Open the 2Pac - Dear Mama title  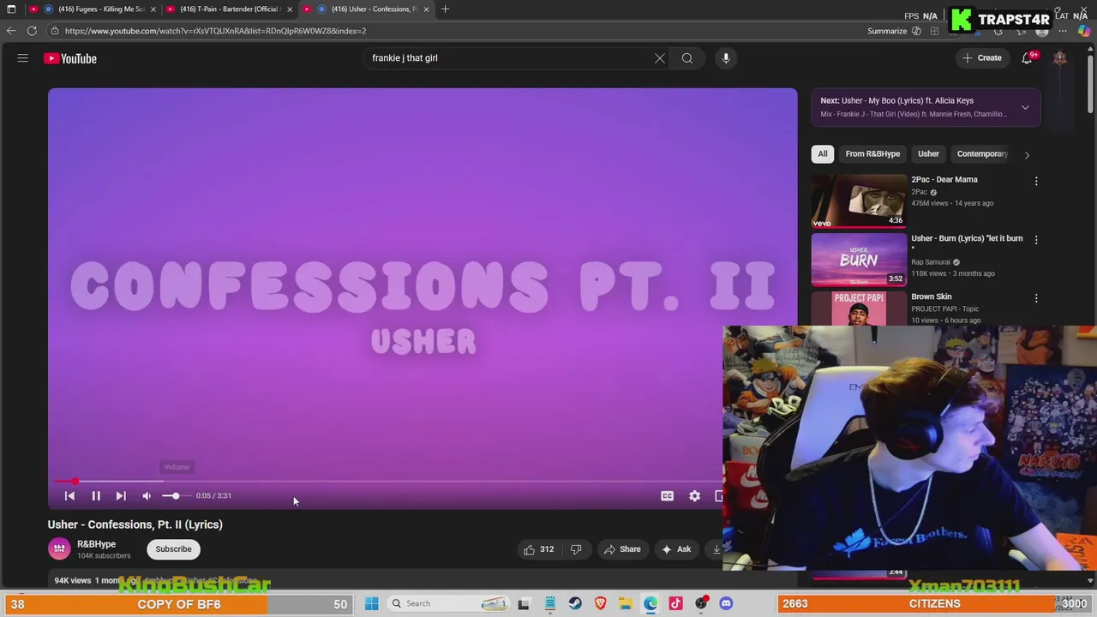tap(944, 180)
